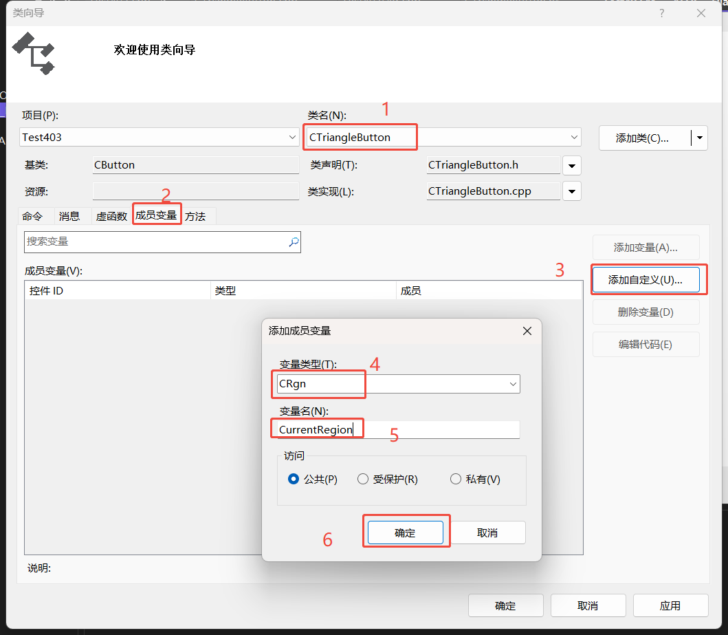Open the 变量类型 CRgn combo box
This screenshot has height=635, width=728.
512,384
